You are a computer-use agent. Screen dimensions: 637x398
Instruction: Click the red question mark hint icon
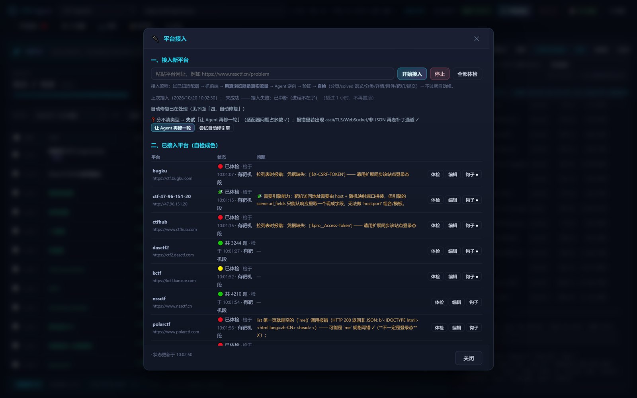[153, 120]
